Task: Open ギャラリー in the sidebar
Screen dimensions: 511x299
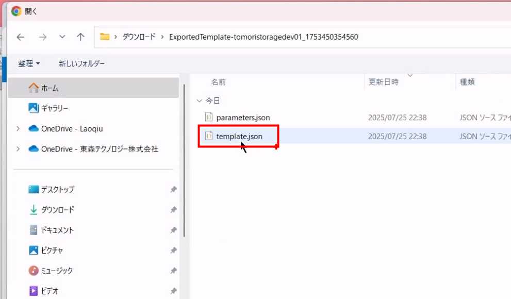Action: 55,108
